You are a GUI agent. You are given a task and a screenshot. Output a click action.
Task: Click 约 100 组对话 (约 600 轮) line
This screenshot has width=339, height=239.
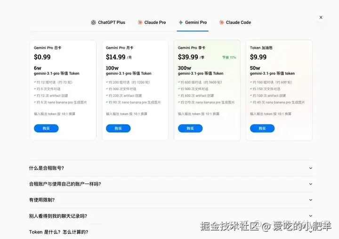271,82
